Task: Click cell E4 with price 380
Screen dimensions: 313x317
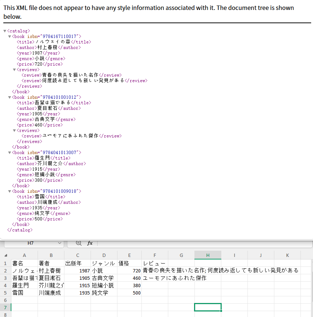Action: click(130, 285)
